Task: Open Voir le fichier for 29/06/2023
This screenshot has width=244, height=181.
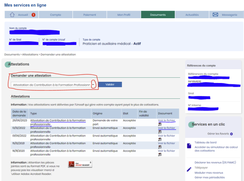Action: click(x=166, y=120)
